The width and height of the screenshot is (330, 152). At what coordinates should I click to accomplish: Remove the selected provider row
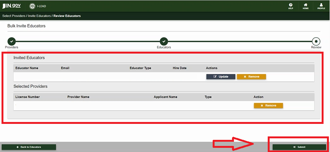(268, 105)
